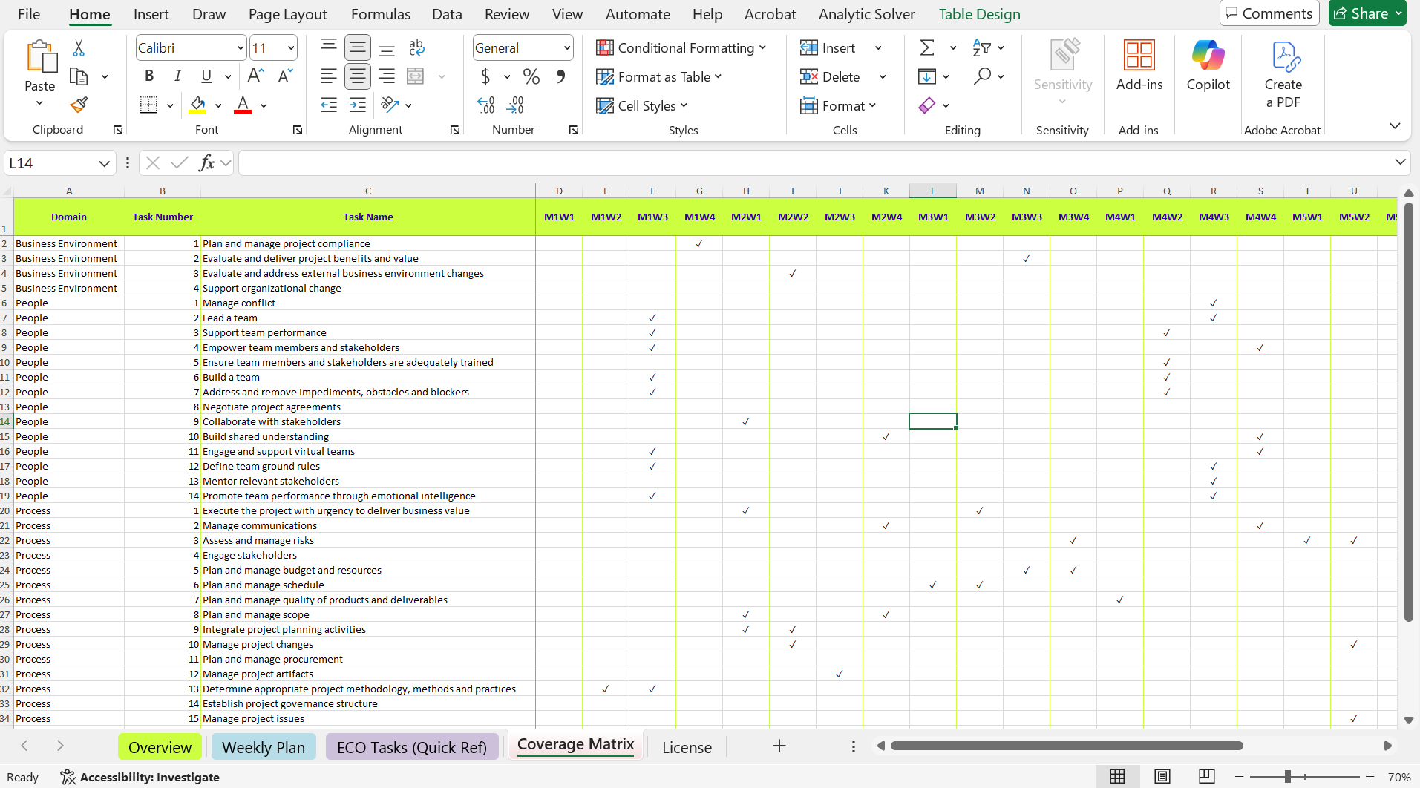Screen dimensions: 1420x788
Task: Click into the formula bar input
Action: pos(817,162)
